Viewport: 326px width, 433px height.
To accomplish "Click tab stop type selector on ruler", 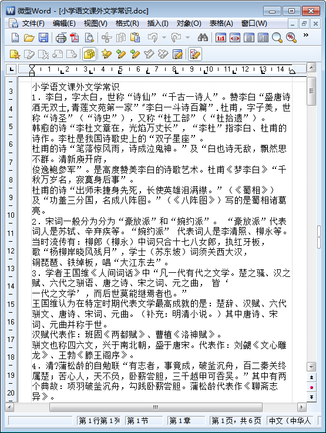I will pyautogui.click(x=11, y=69).
